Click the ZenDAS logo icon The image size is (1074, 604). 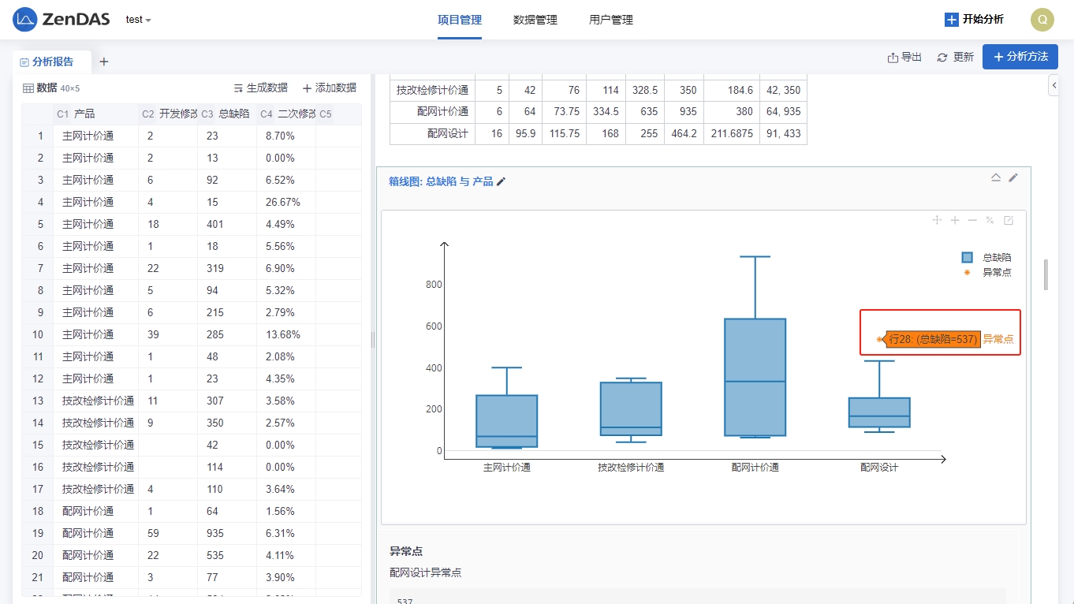click(x=25, y=20)
